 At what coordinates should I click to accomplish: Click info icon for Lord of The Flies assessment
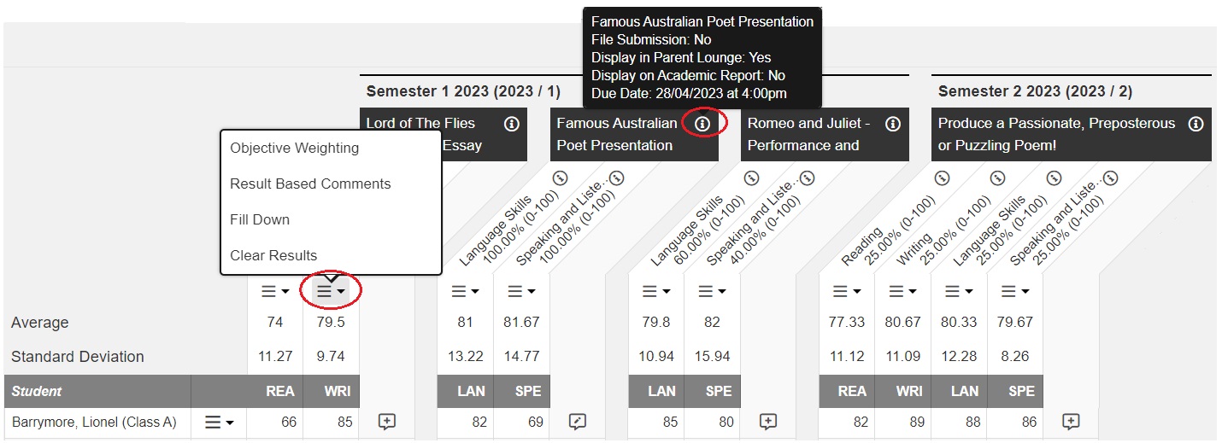512,124
